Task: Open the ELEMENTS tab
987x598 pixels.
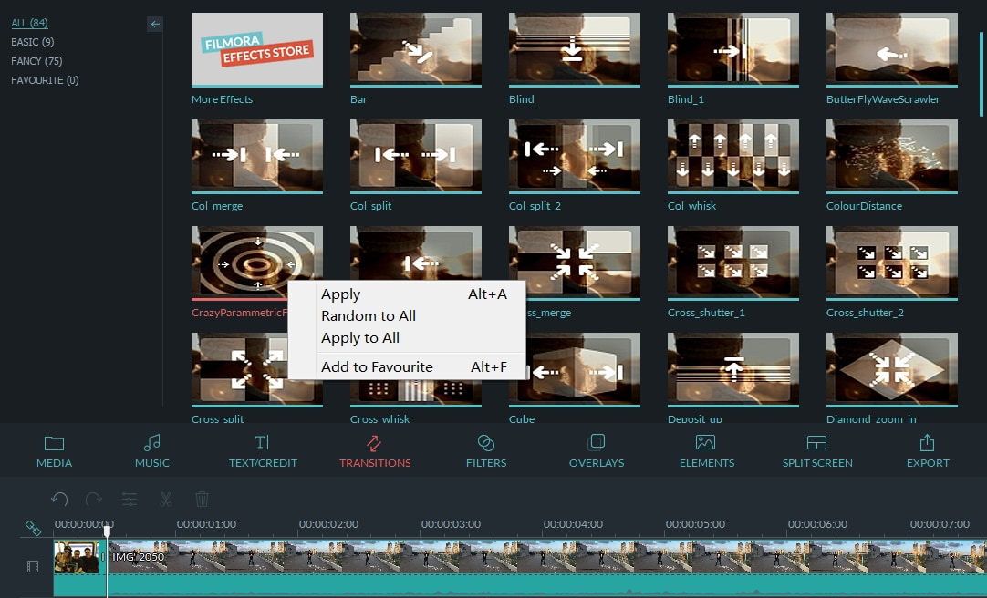Action: 706,451
